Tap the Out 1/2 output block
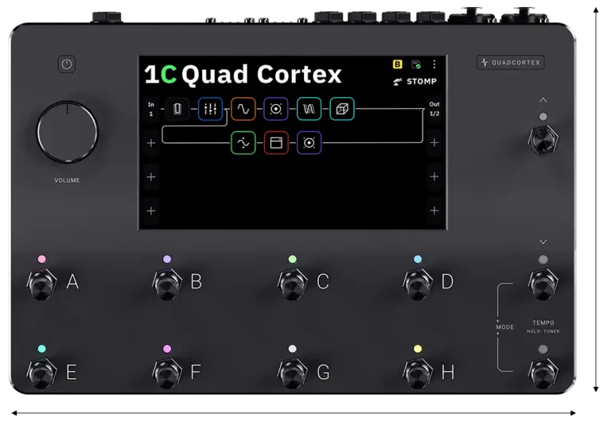Viewport: 611px width, 430px height. (434, 109)
